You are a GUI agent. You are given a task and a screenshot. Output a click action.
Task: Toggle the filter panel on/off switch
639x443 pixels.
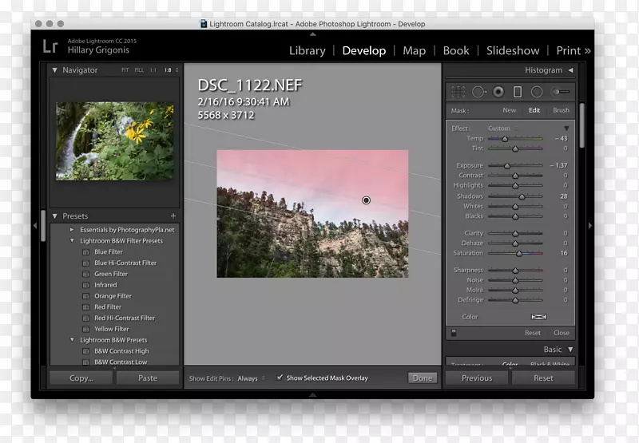pos(454,332)
